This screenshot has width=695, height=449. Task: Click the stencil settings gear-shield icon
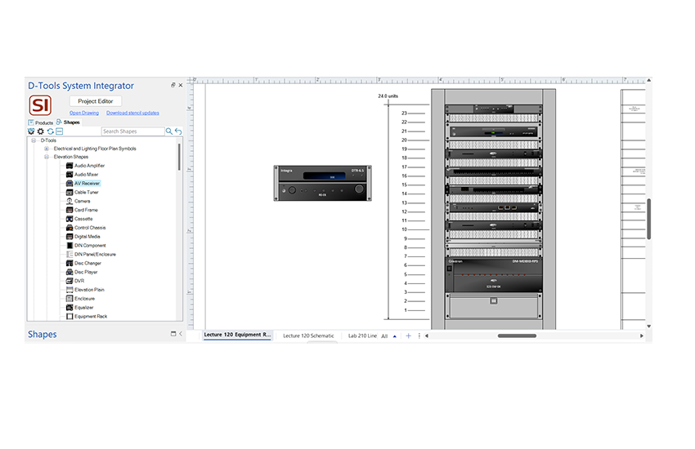[x=31, y=131]
